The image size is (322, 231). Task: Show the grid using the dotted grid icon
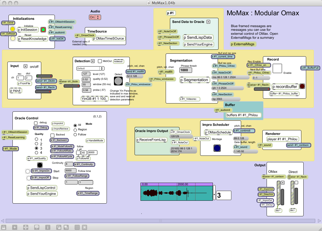pos(77,227)
